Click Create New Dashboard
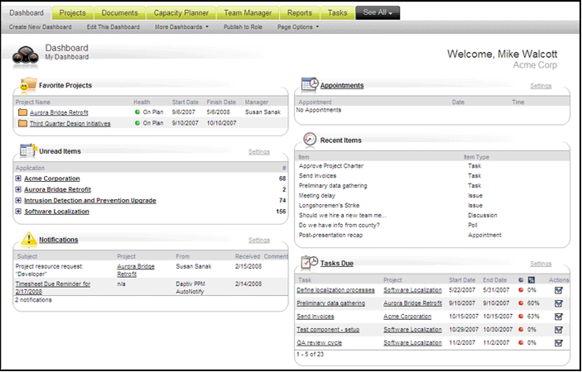This screenshot has width=582, height=372. 40,27
